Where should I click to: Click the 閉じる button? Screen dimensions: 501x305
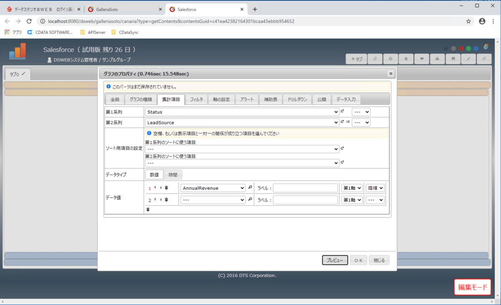pyautogui.click(x=379, y=260)
